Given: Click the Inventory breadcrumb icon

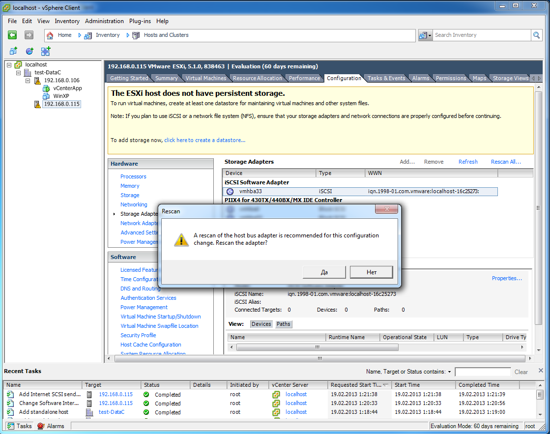Looking at the screenshot, I should click(x=87, y=35).
